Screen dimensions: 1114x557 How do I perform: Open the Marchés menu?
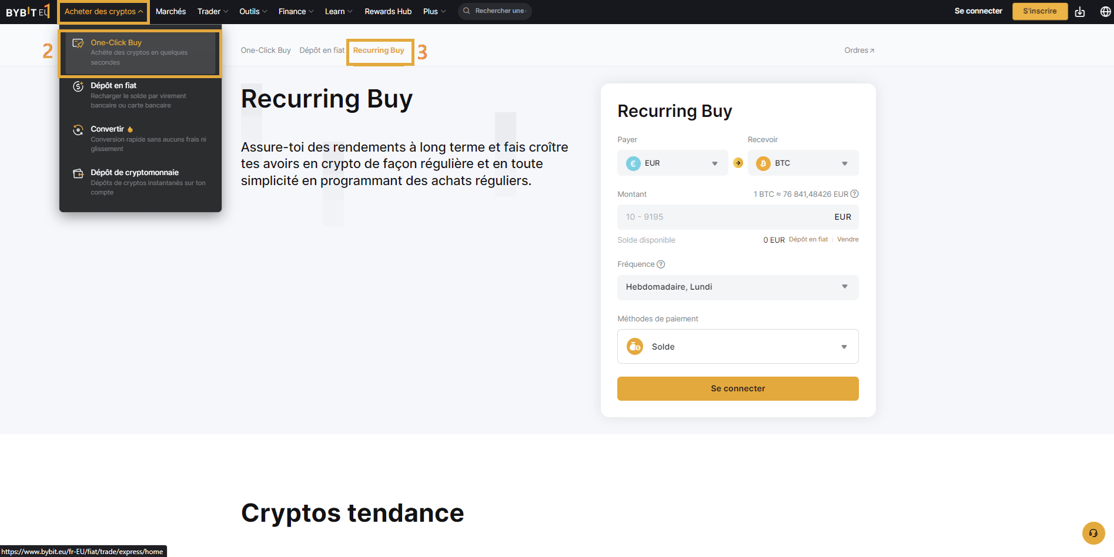coord(170,11)
